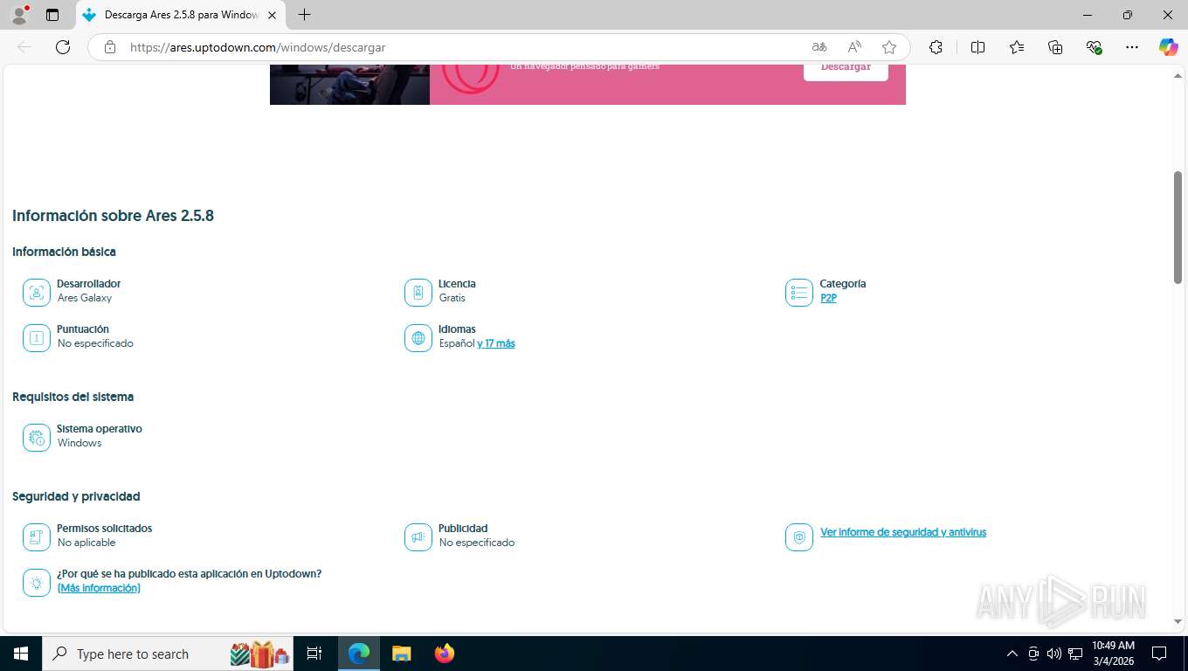
Task: Click the 'Ares Galaxy' developer text
Action: [x=85, y=298]
